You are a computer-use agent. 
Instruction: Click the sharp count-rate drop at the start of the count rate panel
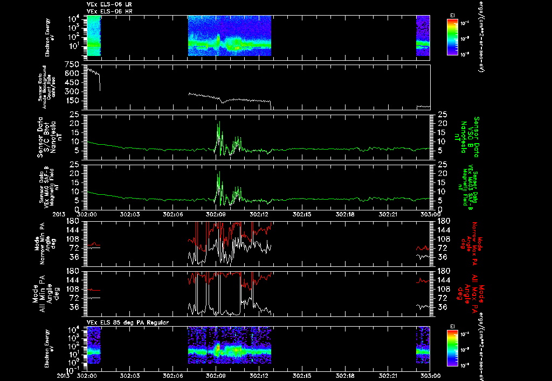[x=100, y=82]
